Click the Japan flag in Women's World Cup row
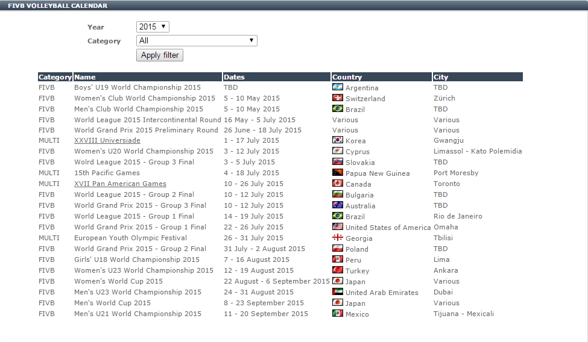The image size is (588, 342). (x=338, y=281)
